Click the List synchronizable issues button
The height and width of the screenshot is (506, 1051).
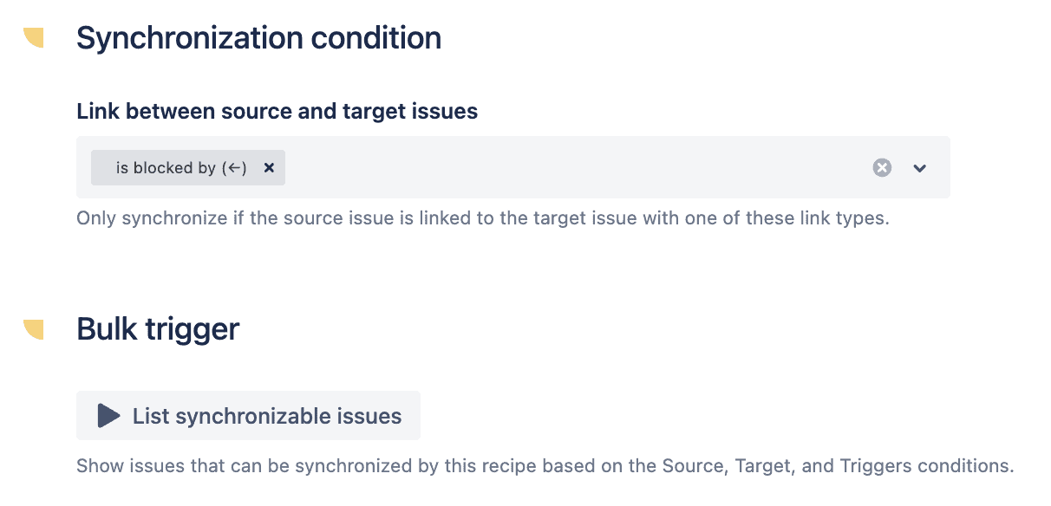click(x=248, y=415)
